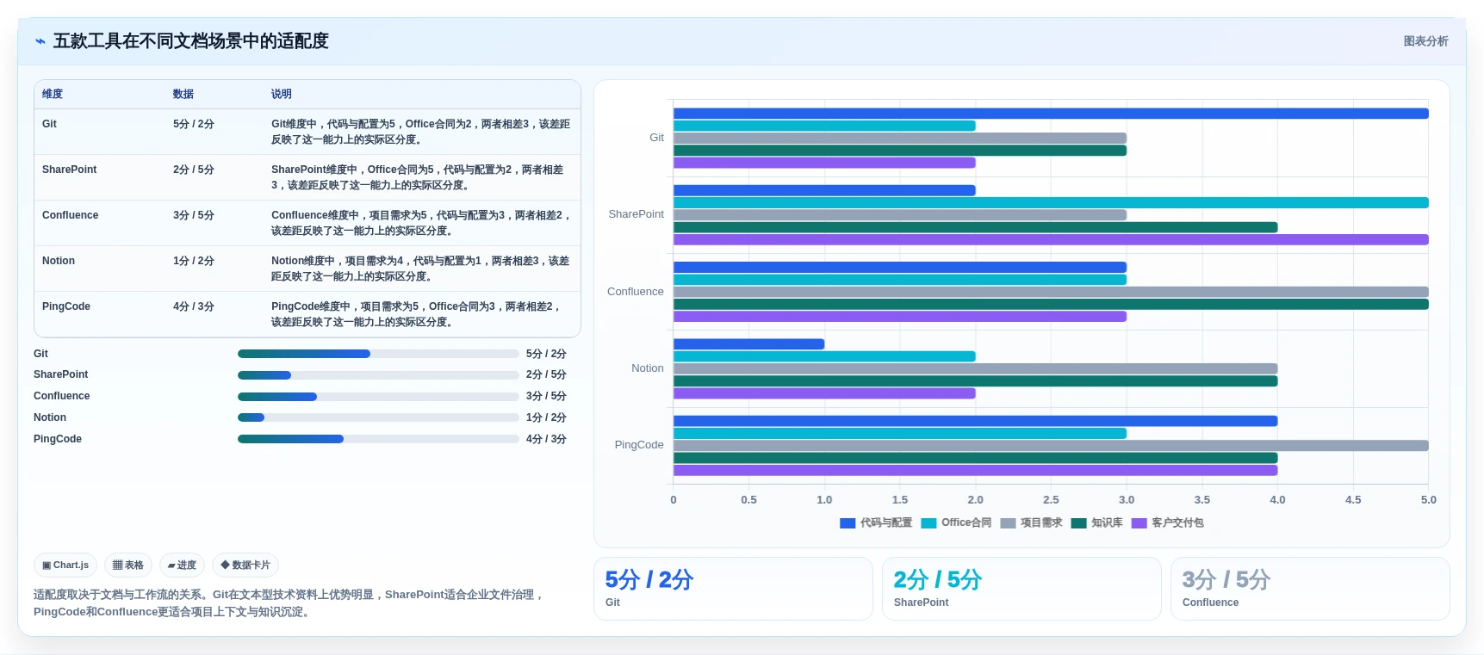Toggle 知识库 legend swatch
The width and height of the screenshot is (1484, 655).
[1078, 523]
